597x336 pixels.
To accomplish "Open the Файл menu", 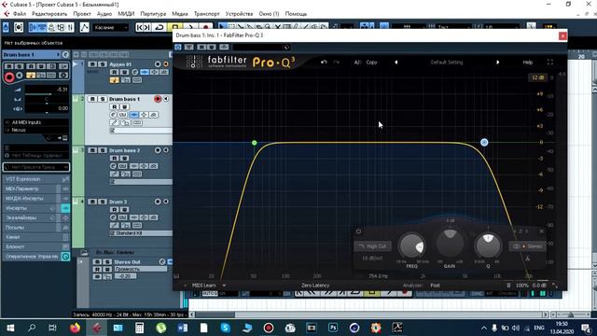I will pyautogui.click(x=20, y=14).
